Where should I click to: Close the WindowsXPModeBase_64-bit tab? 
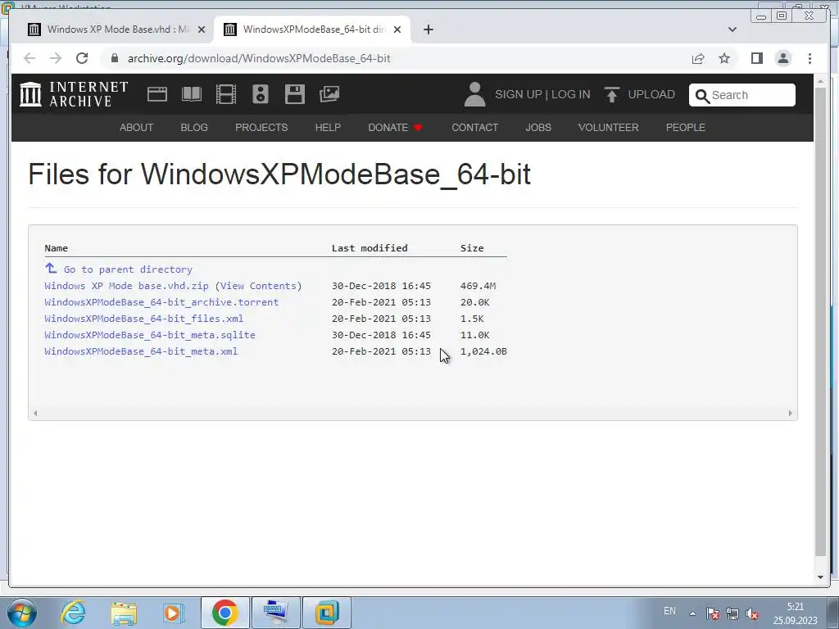(397, 29)
